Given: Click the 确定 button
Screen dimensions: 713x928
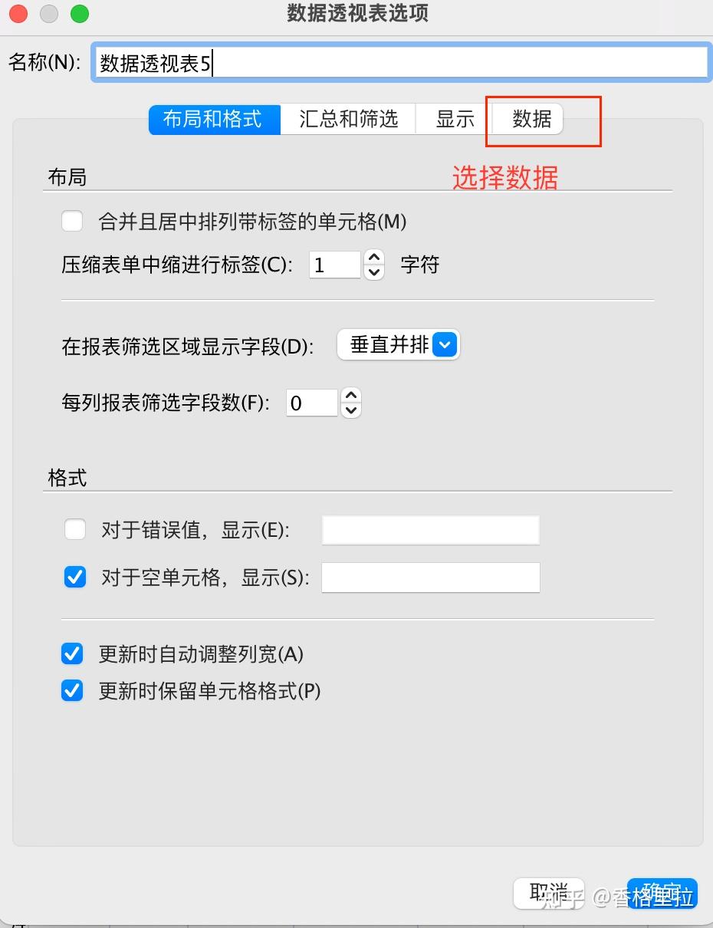Looking at the screenshot, I should pos(662,893).
